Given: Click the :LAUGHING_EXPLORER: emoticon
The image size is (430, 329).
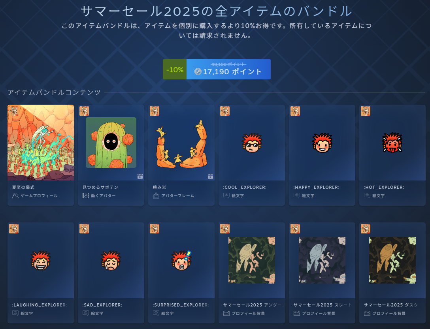Looking at the screenshot, I should click(41, 260).
